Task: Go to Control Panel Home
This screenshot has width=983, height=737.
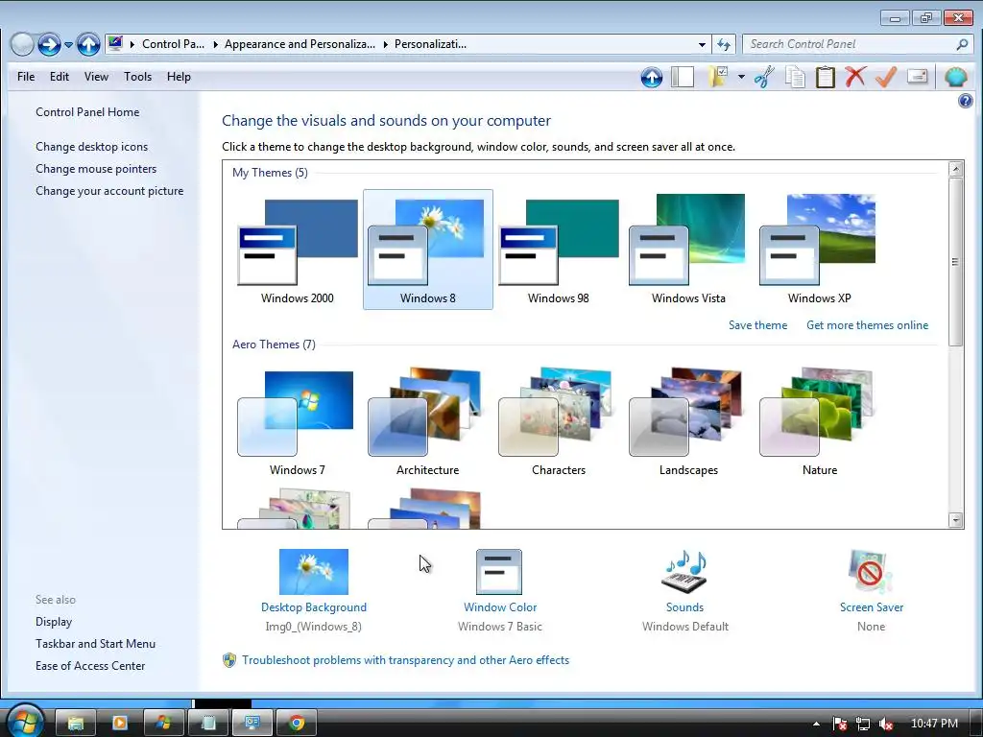Action: (87, 112)
